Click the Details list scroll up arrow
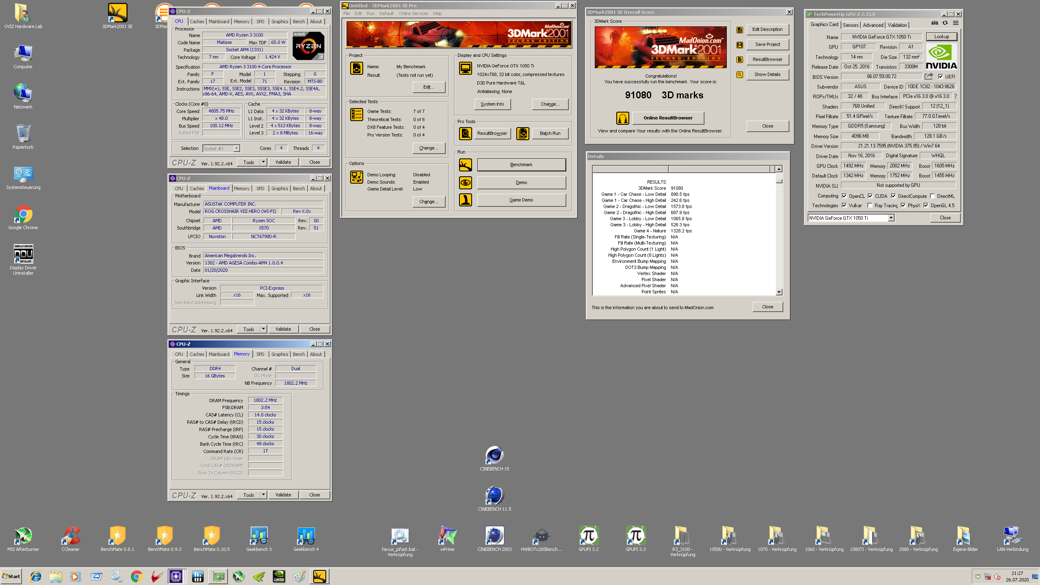 779,169
